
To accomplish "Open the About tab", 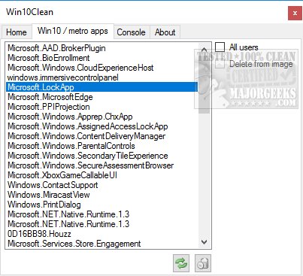I will (x=165, y=32).
